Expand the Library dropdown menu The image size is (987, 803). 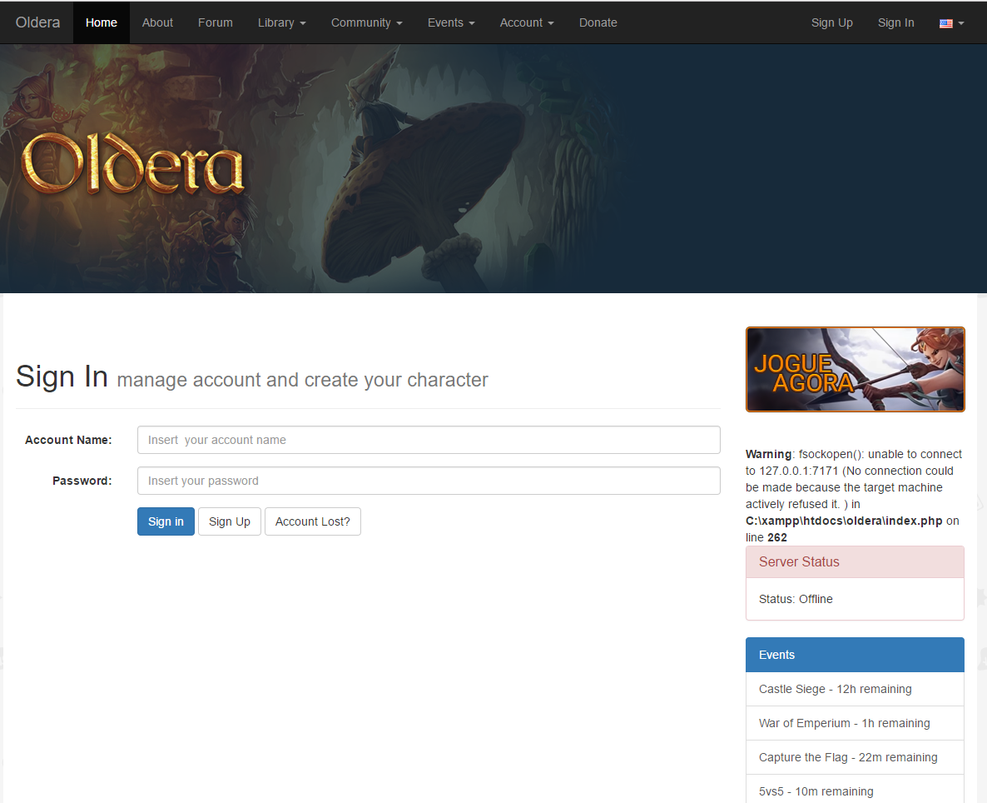tap(282, 22)
